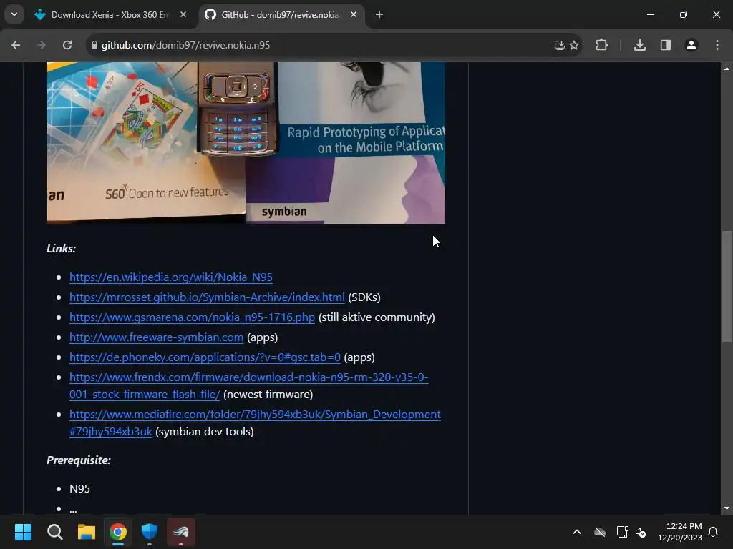733x549 pixels.
Task: Close the GitHub revive.nokia tab
Action: pos(354,15)
